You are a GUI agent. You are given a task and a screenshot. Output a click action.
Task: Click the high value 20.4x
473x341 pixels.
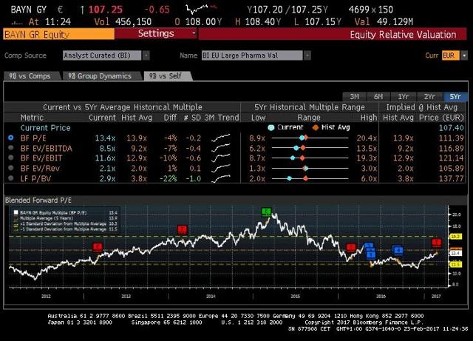(x=367, y=138)
